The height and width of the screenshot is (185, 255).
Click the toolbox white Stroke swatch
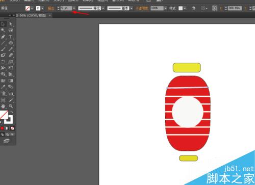point(11,121)
